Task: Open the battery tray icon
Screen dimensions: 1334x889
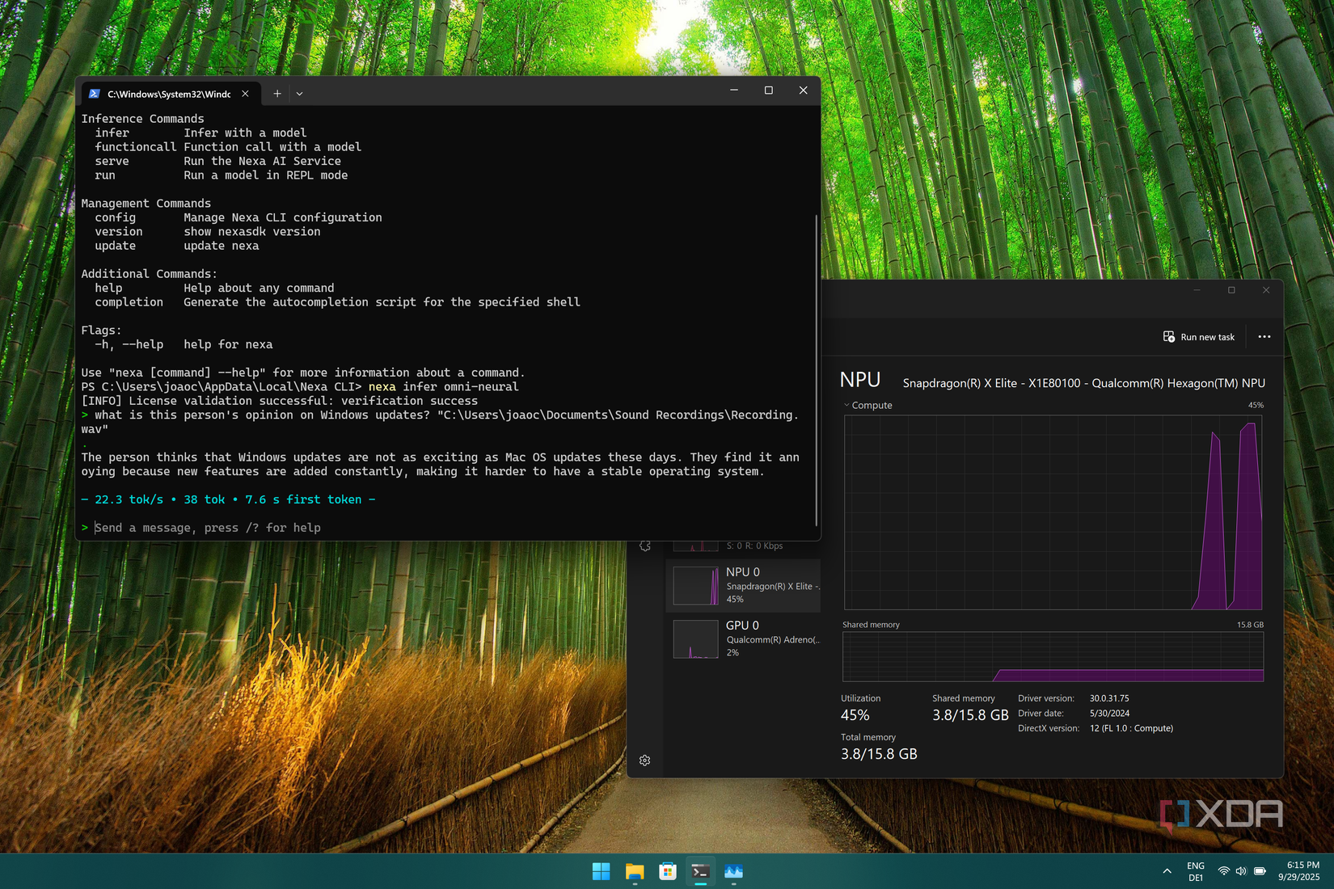Action: point(1260,871)
